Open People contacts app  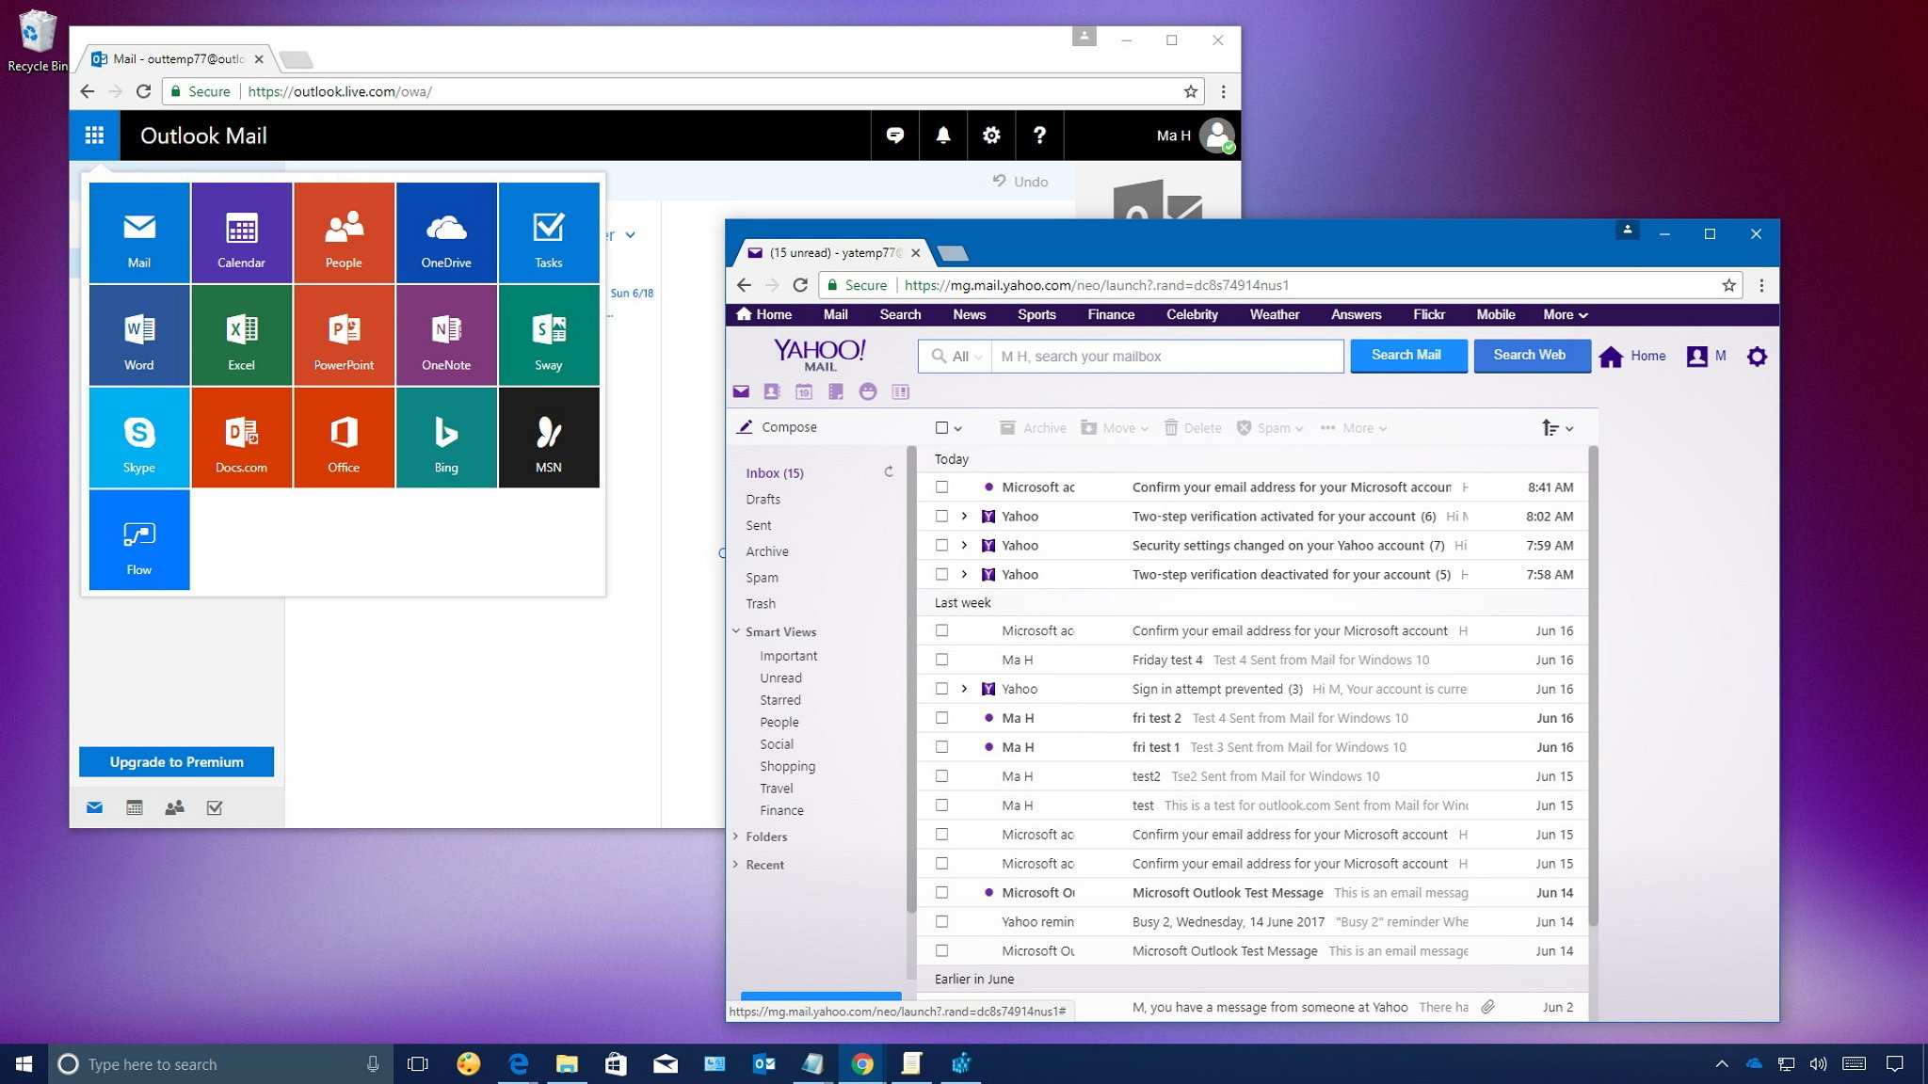(x=343, y=231)
